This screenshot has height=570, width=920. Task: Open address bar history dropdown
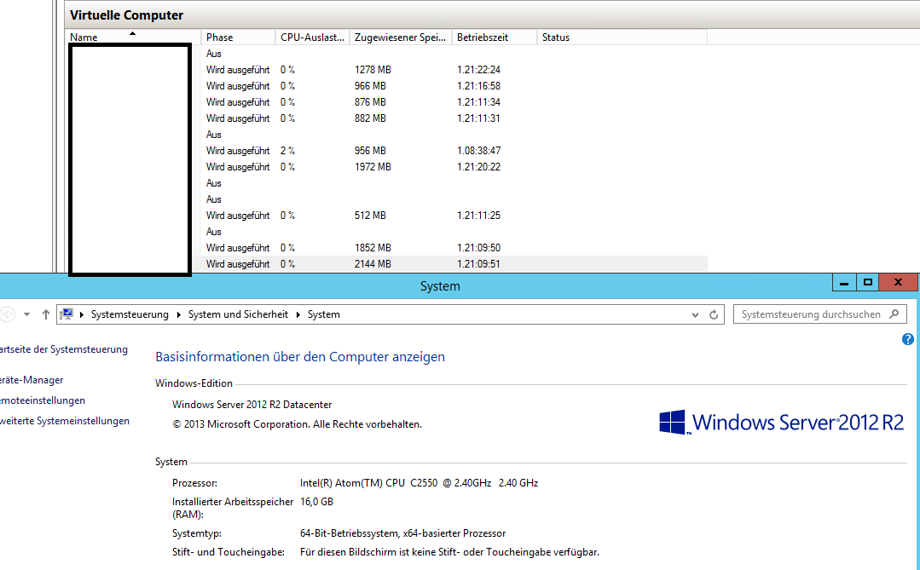pyautogui.click(x=695, y=314)
